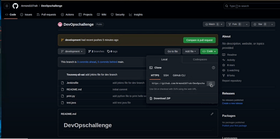The image size is (280, 139).
Task: Click the clone URL text field
Action: pos(178,84)
